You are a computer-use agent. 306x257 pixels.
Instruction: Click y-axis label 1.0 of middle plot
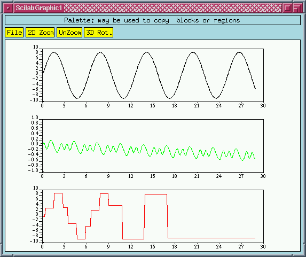35,118
